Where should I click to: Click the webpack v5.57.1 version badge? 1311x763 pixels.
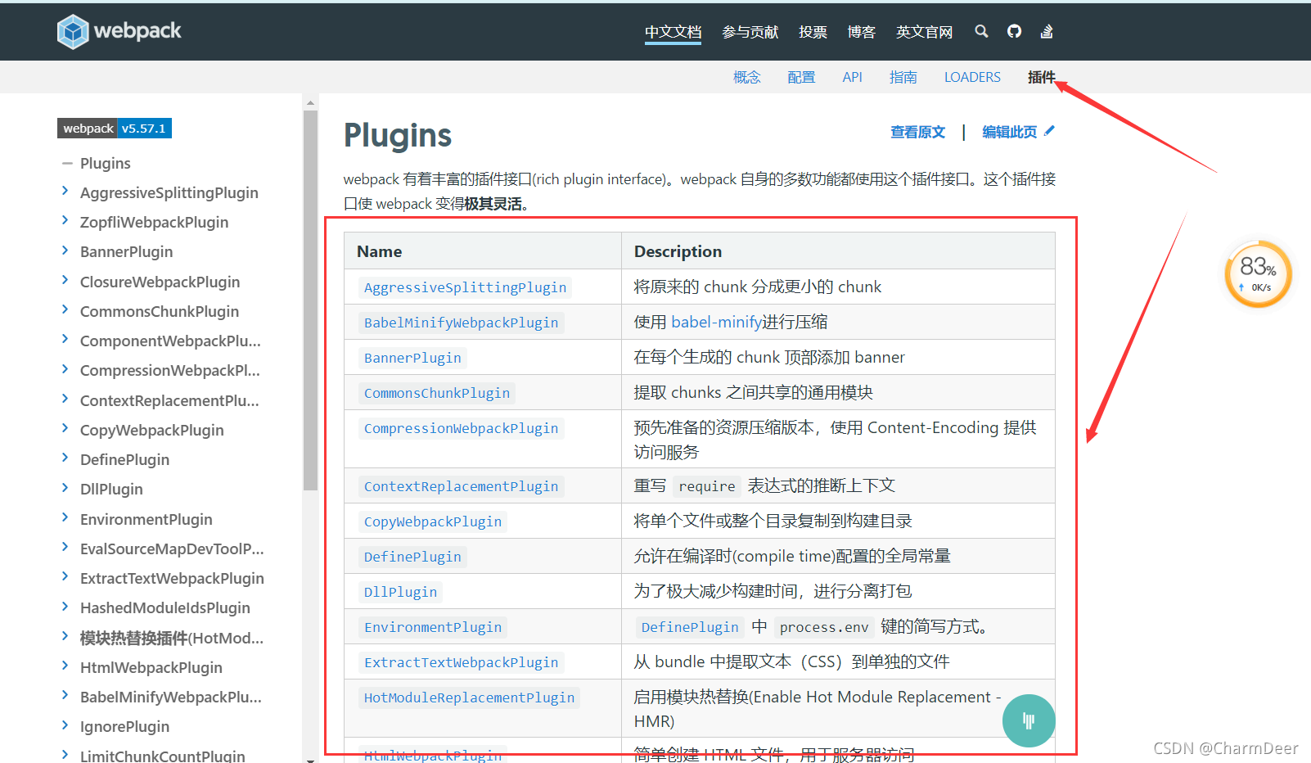[115, 129]
